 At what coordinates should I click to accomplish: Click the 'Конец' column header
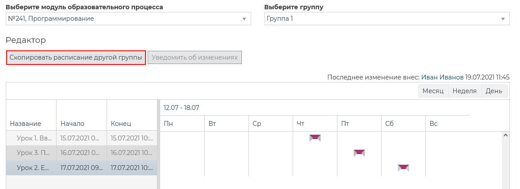tap(121, 124)
